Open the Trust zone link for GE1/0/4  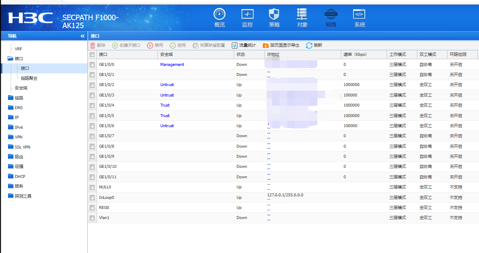point(165,105)
